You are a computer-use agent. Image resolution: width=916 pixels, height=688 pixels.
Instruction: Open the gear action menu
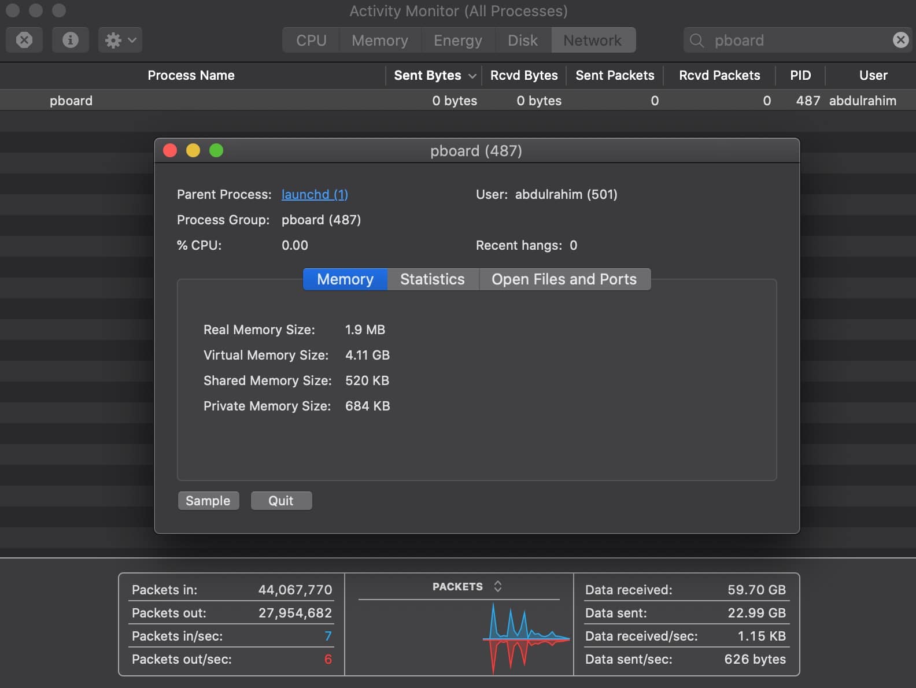click(x=120, y=40)
